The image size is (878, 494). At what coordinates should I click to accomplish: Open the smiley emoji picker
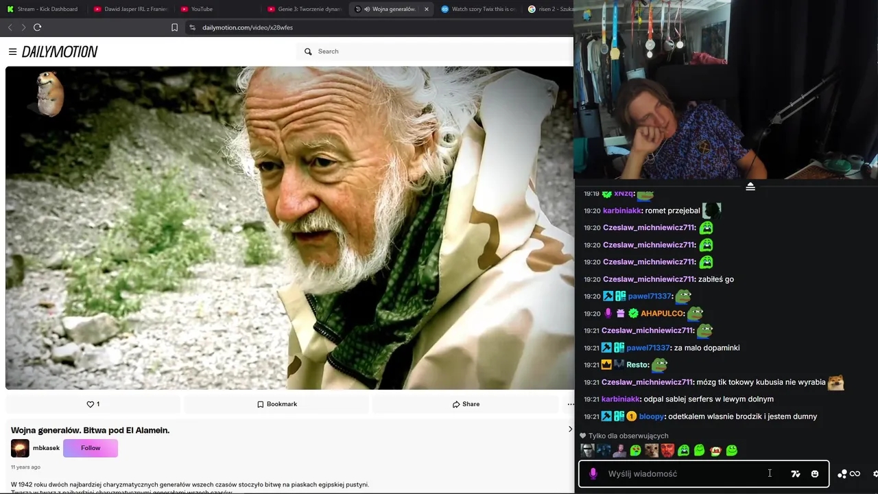[x=815, y=473]
